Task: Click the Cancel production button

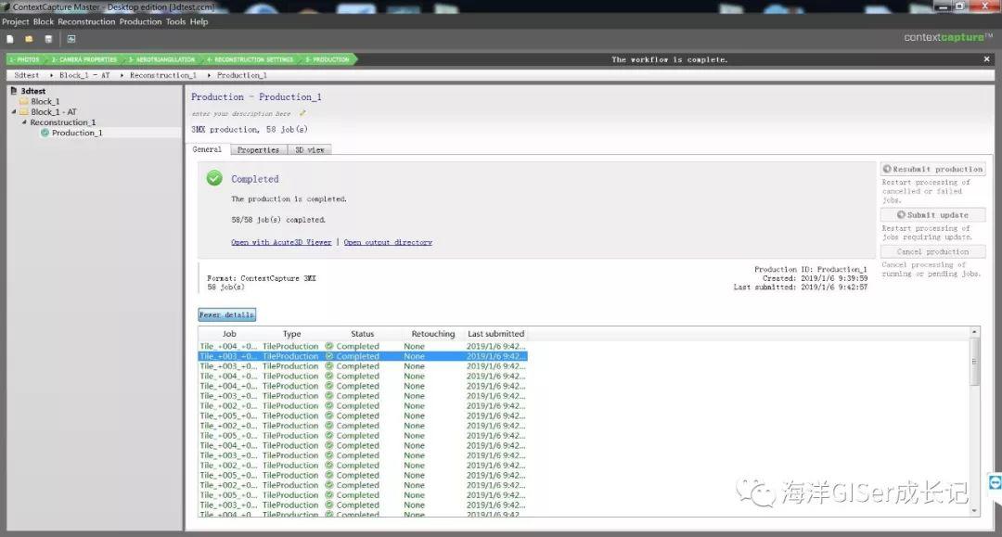Action: [932, 251]
